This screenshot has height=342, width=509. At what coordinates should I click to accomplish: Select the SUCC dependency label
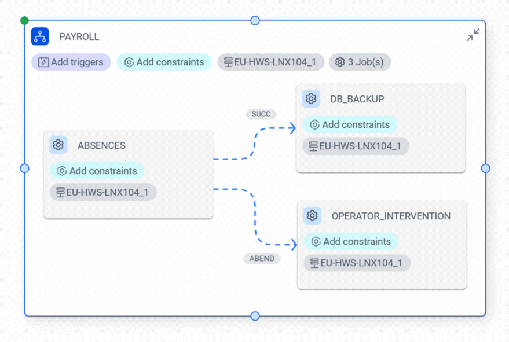coord(261,114)
